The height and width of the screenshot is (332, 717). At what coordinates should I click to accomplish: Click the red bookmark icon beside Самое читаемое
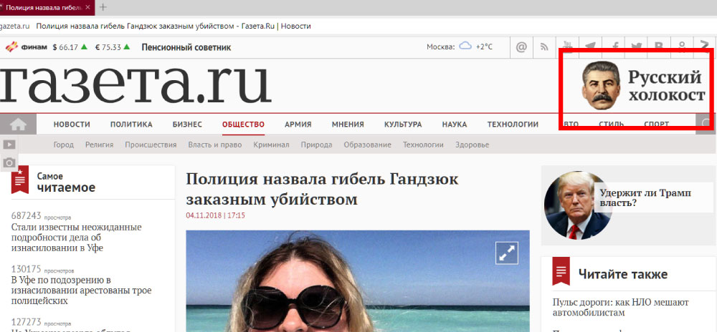(x=19, y=179)
